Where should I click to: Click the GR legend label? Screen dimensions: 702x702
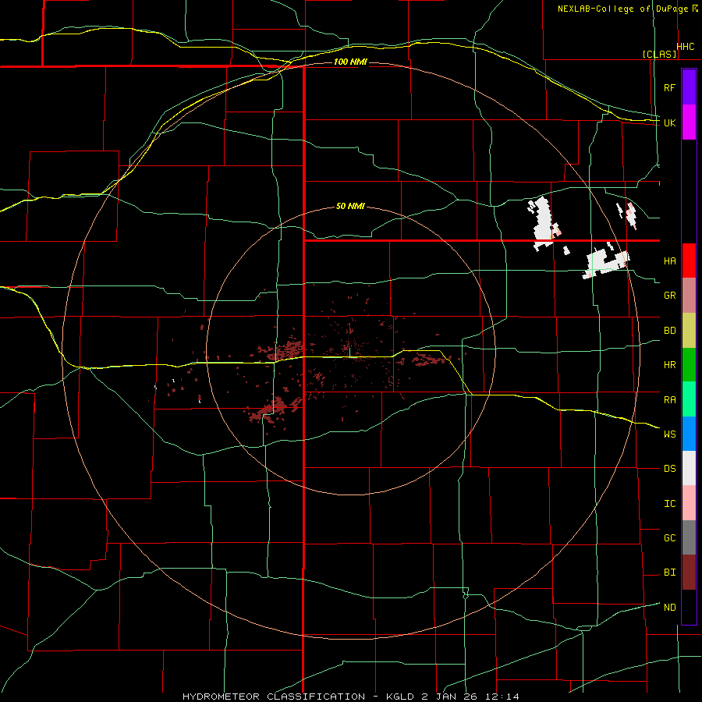coord(669,296)
